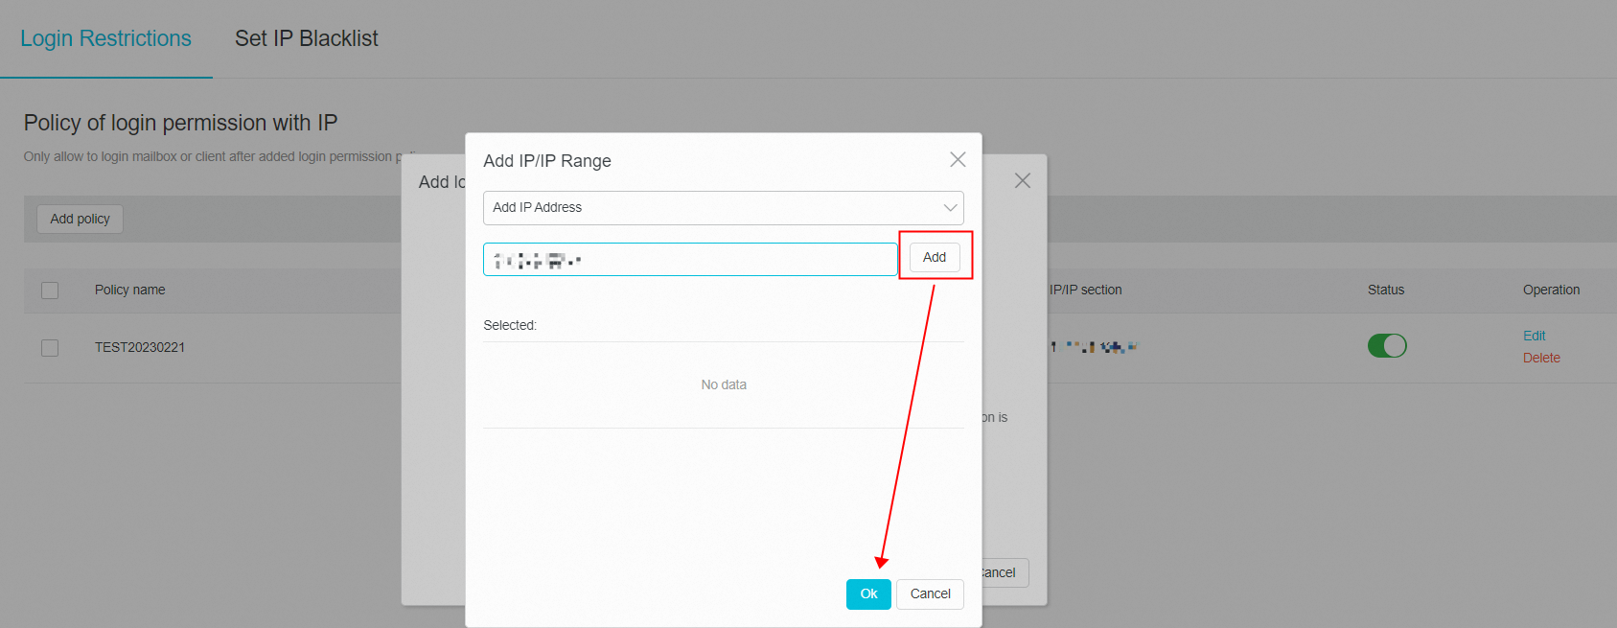Screen dimensions: 1617x628
Task: Click the Operation column header
Action: coord(1552,290)
